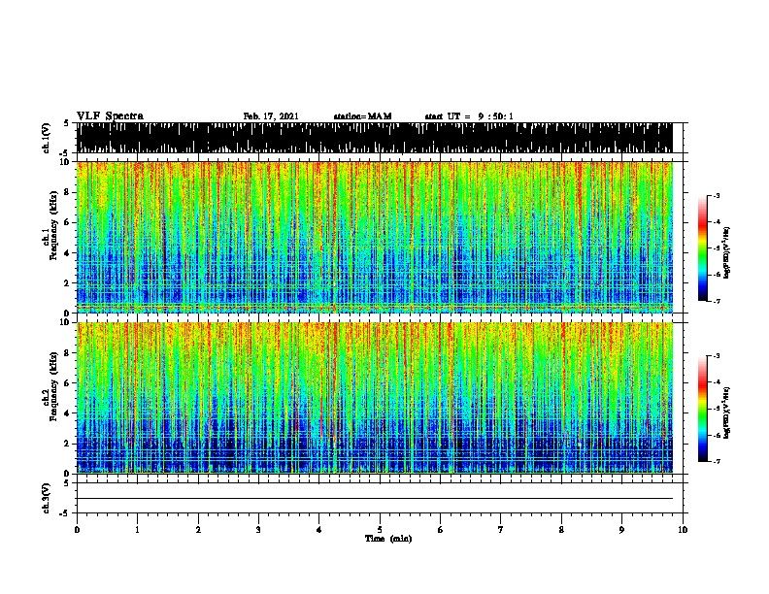
Task: Click time axis tick label "2"
Action: (198, 530)
